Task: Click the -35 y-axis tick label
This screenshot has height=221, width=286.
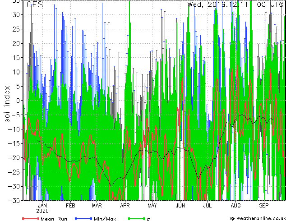Action: pyautogui.click(x=14, y=201)
